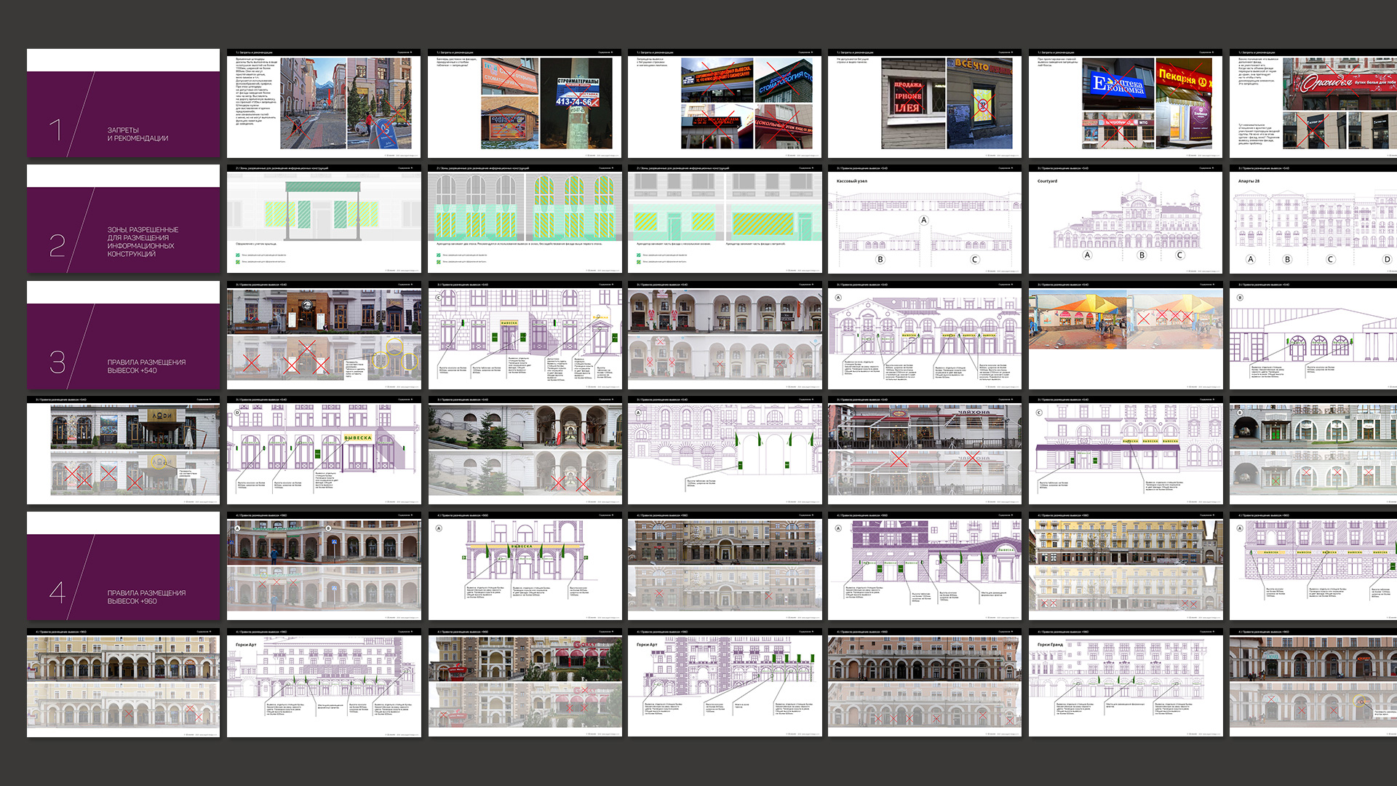Select the "Courtyard" building elevation slide

click(1125, 219)
